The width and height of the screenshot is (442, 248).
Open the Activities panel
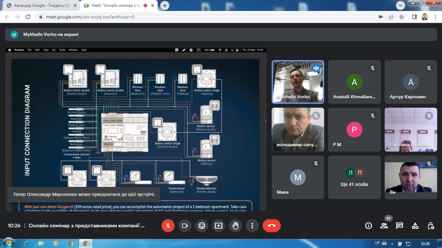click(415, 226)
